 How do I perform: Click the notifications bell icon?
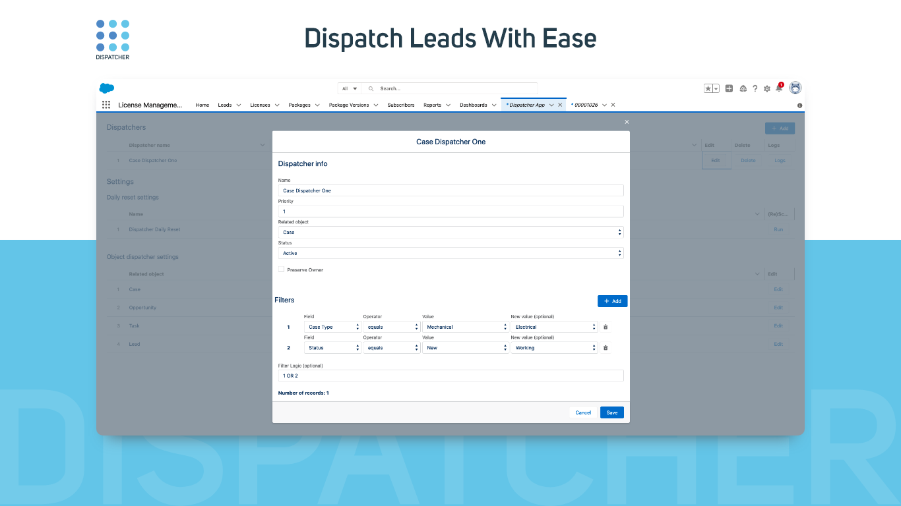[779, 88]
